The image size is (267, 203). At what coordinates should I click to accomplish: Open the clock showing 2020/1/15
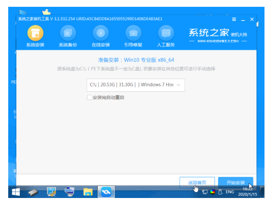point(248,192)
